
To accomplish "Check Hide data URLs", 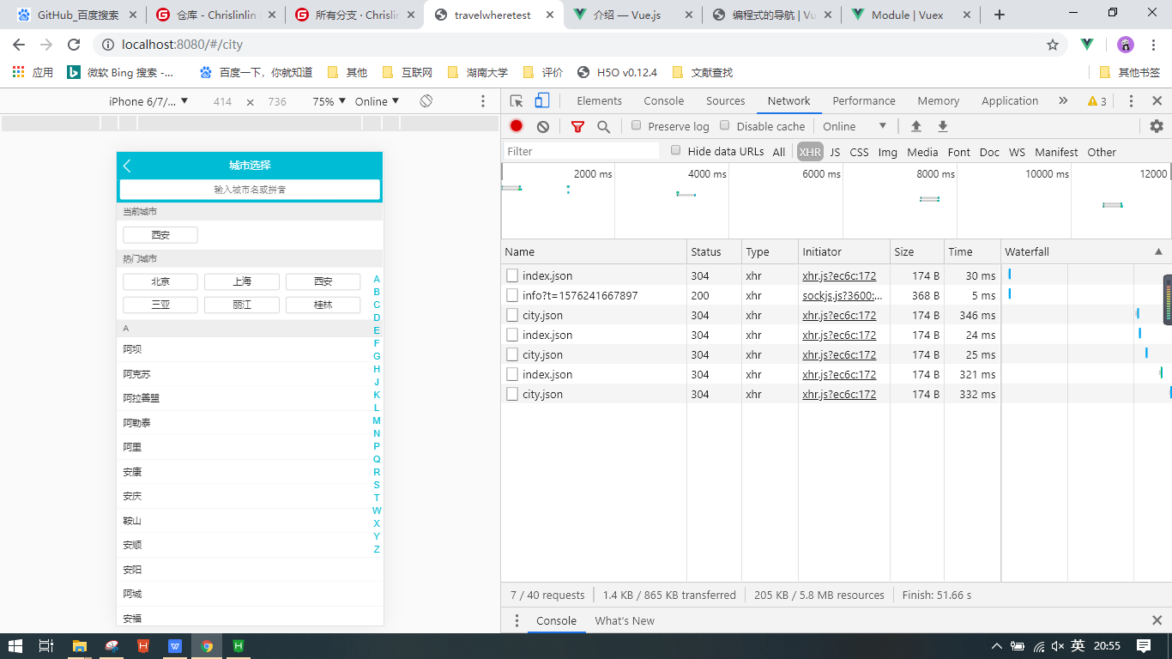I will click(676, 150).
